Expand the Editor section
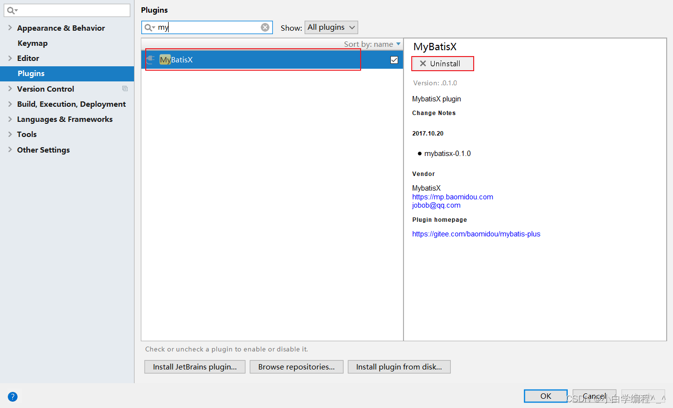Image resolution: width=673 pixels, height=408 pixels. pos(10,58)
